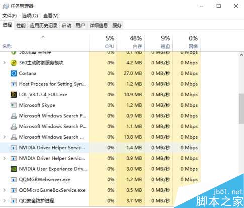Screen dimensions: 244x208
Task: Select Microsoft Windows Search P... row
Action: [x=100, y=127]
